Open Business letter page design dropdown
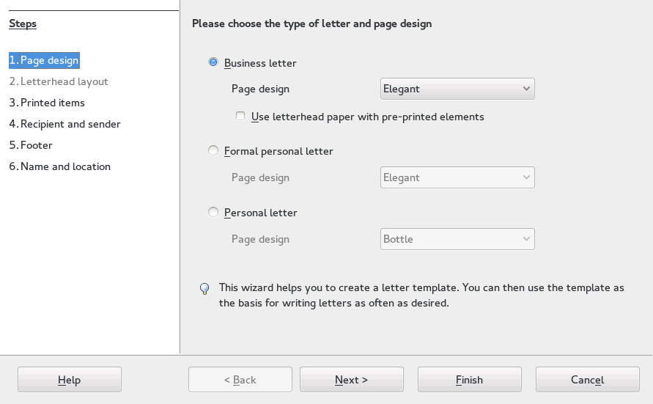The height and width of the screenshot is (404, 653). (457, 89)
